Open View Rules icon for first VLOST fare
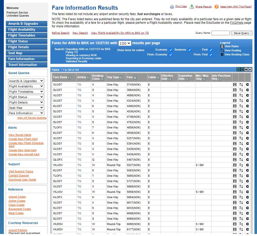Screen dimensions: 257x236 coord(235,85)
